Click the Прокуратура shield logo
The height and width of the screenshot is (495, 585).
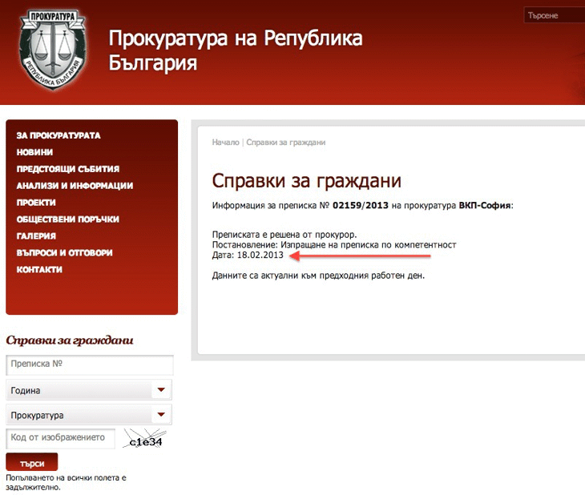tap(53, 50)
